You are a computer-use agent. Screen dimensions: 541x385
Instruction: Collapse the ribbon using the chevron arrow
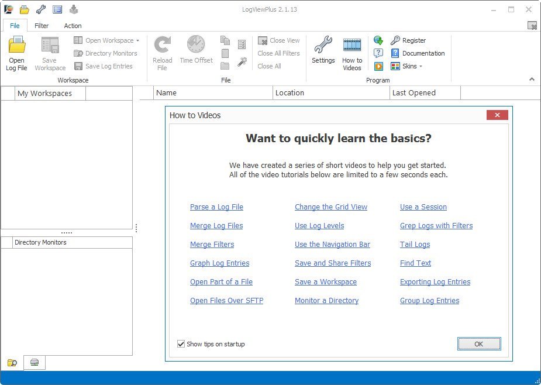(x=532, y=79)
